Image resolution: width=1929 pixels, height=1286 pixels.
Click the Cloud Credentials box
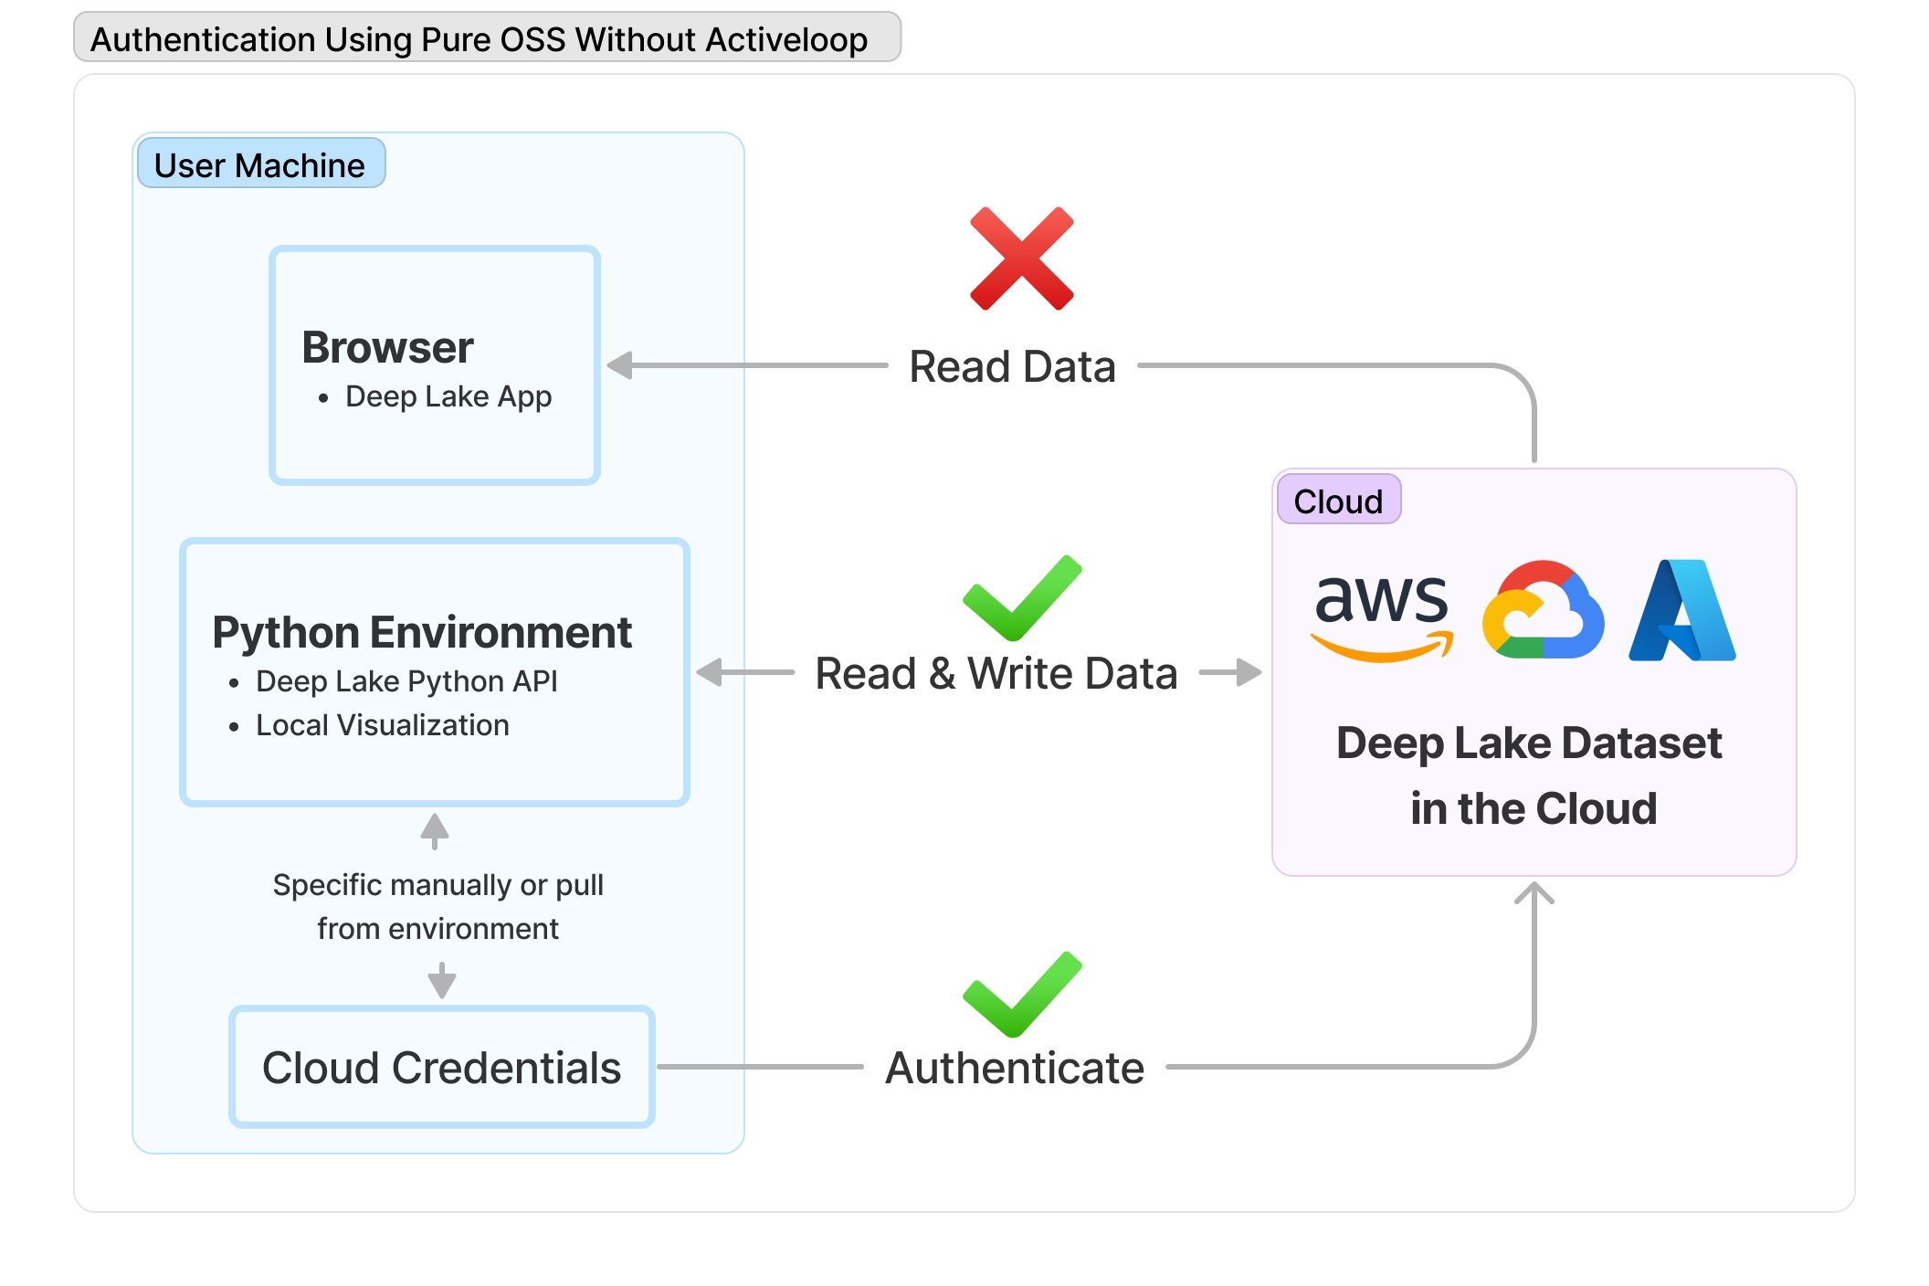tap(442, 1067)
